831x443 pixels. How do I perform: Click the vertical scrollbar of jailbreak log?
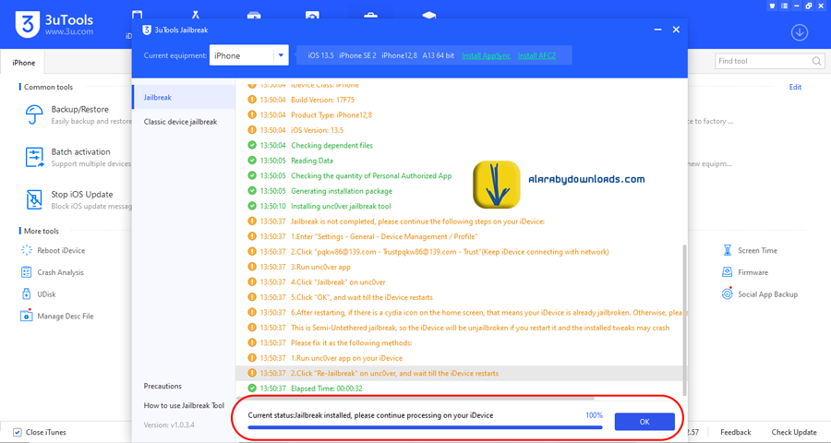(684, 319)
